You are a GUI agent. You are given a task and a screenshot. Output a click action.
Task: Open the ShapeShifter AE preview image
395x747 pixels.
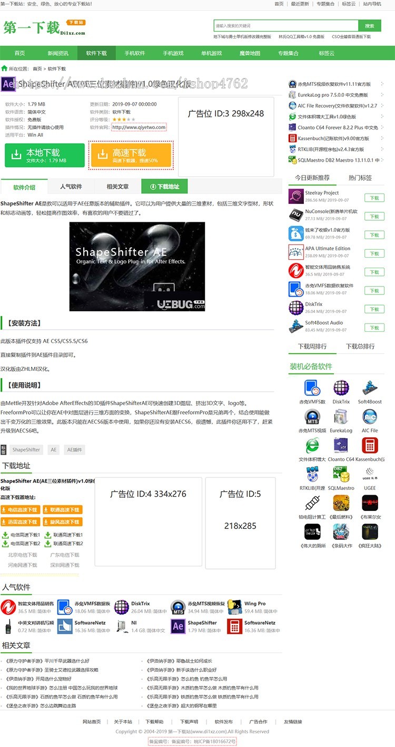coord(137,267)
